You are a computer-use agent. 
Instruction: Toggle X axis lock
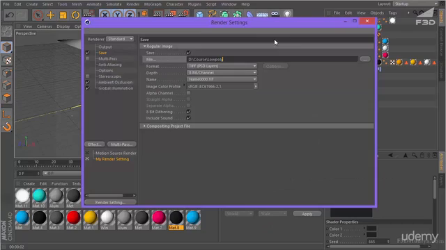[x=105, y=15]
